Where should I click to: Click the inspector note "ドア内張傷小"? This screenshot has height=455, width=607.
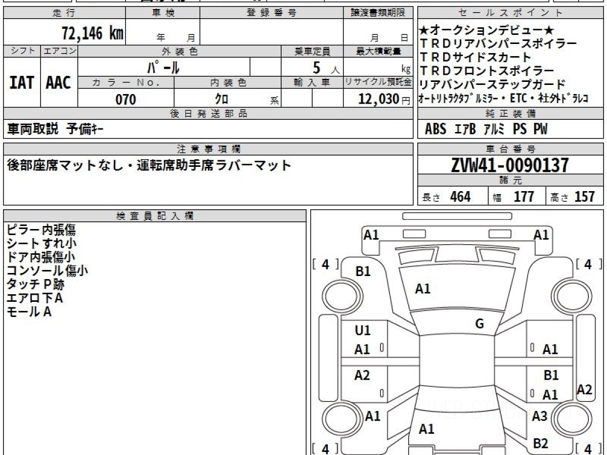click(41, 257)
